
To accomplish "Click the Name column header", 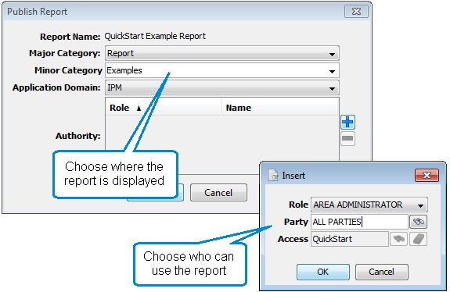I will [x=280, y=108].
